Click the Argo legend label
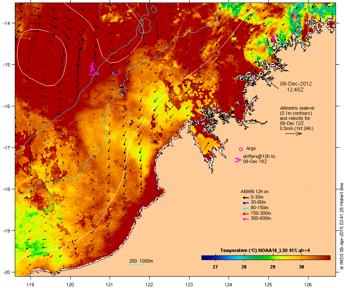 [251, 148]
